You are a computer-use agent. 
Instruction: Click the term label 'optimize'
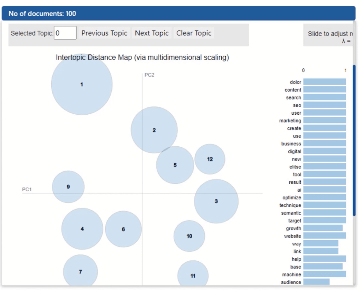[292, 198]
